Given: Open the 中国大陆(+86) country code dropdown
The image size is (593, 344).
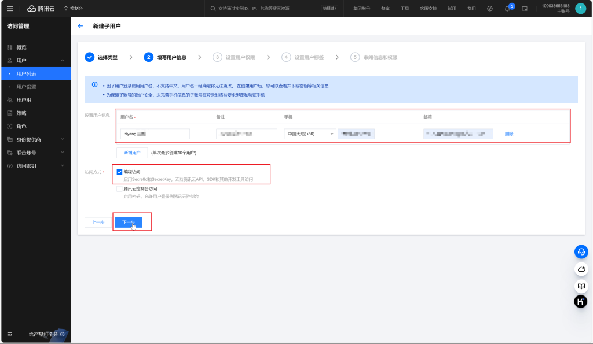Looking at the screenshot, I should [310, 134].
